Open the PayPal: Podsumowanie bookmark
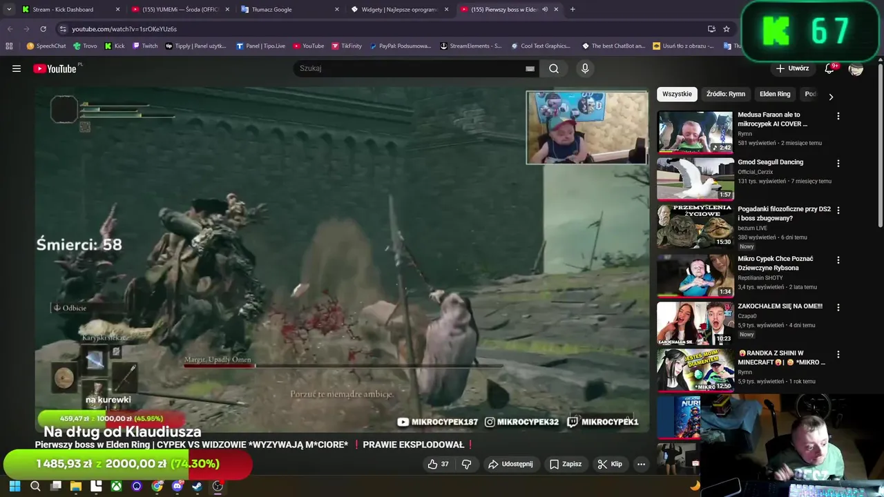The image size is (884, 497). (x=400, y=46)
